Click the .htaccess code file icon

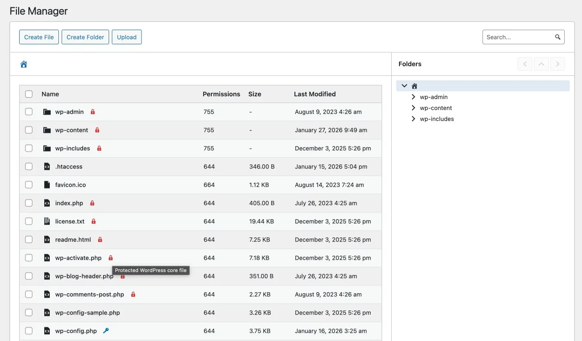pos(47,167)
